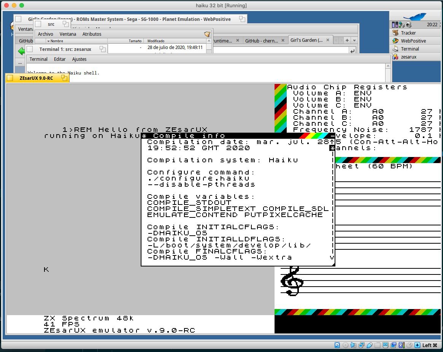
Task: Click the Compile info scrollbar thumb marker
Action: click(332, 148)
